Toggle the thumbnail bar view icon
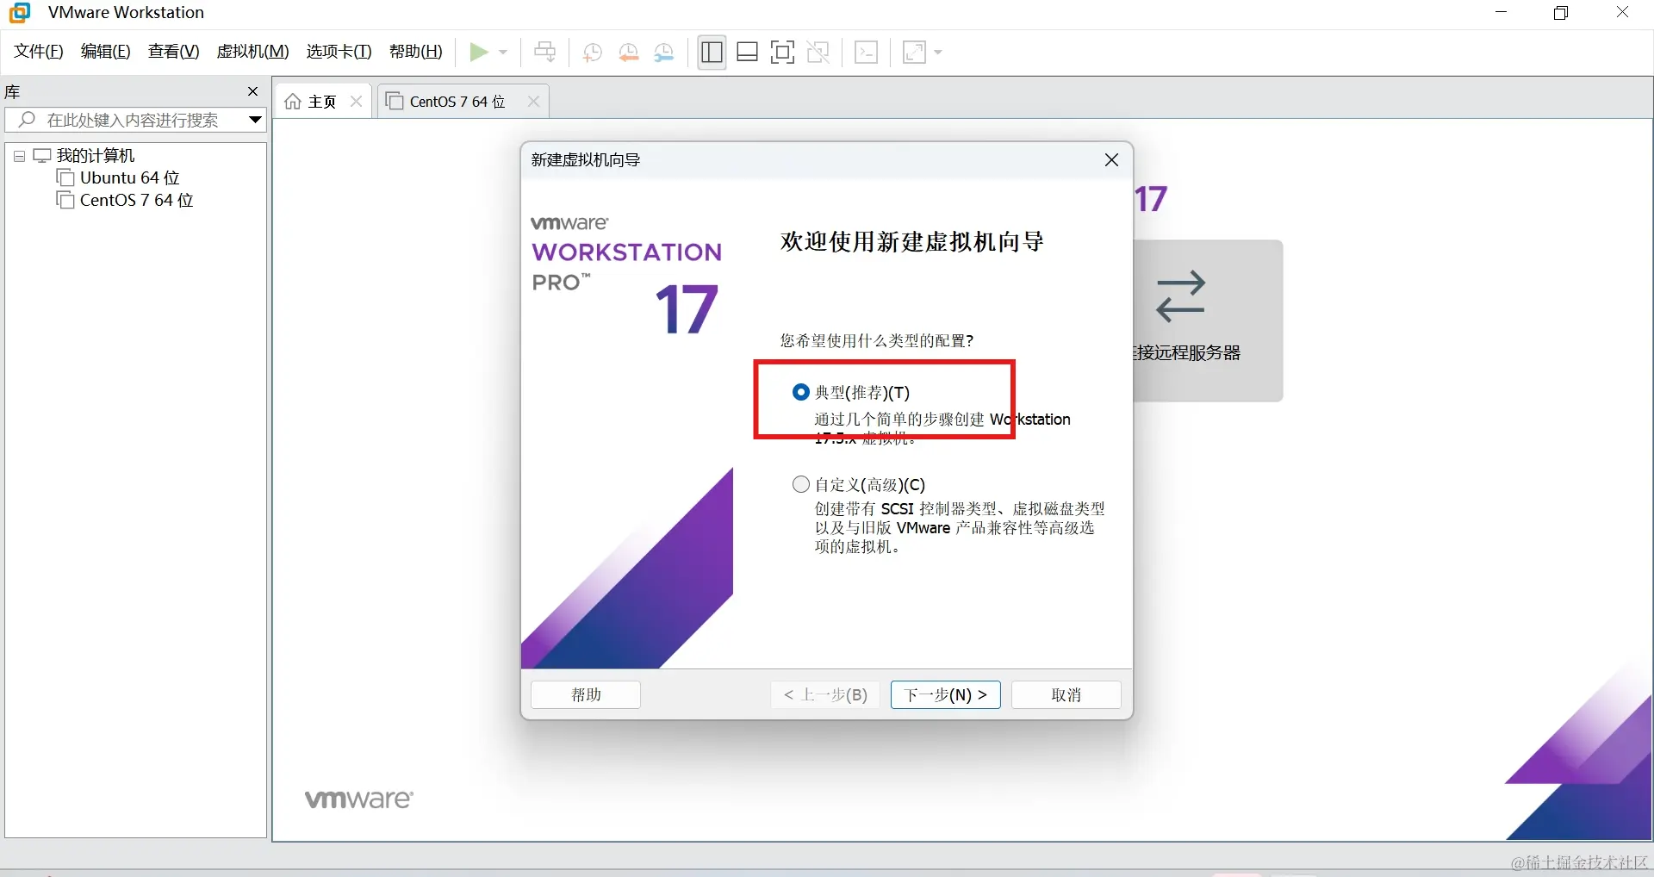Screen dimensions: 1654x877 748,53
